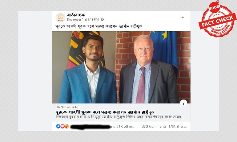Click the blacked-out reactor name
The width and height of the screenshot is (237, 142).
(x=90, y=127)
